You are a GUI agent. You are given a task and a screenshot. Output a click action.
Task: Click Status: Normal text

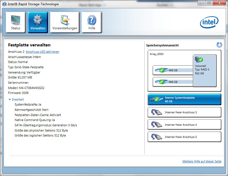point(18,62)
